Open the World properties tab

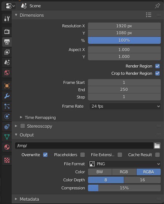7,73
